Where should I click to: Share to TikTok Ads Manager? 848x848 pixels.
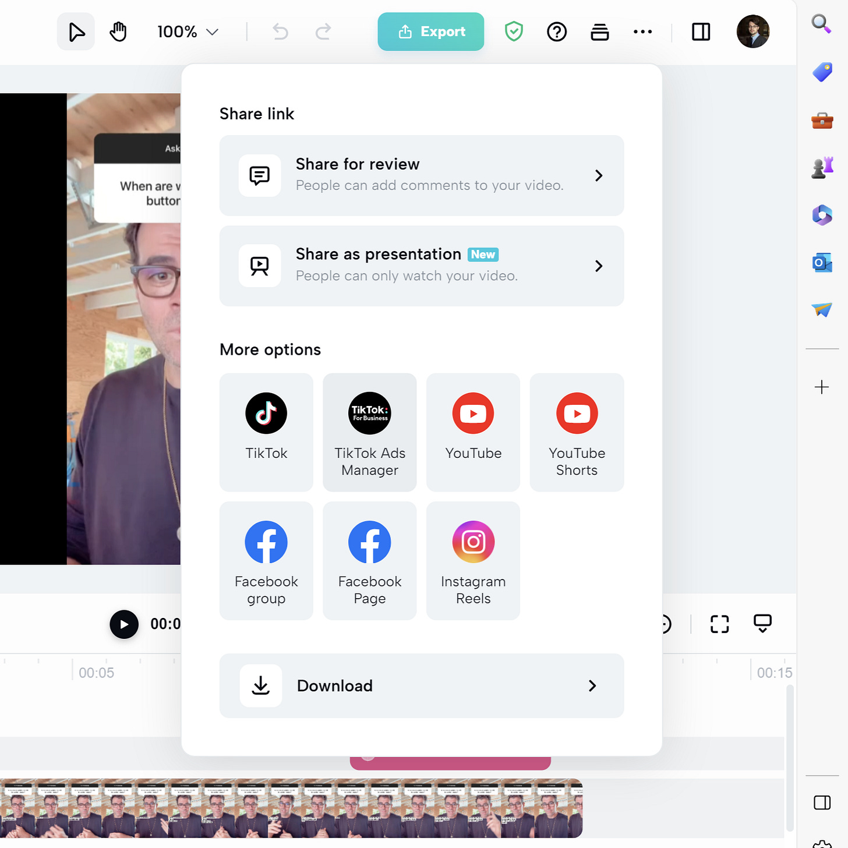tap(370, 432)
